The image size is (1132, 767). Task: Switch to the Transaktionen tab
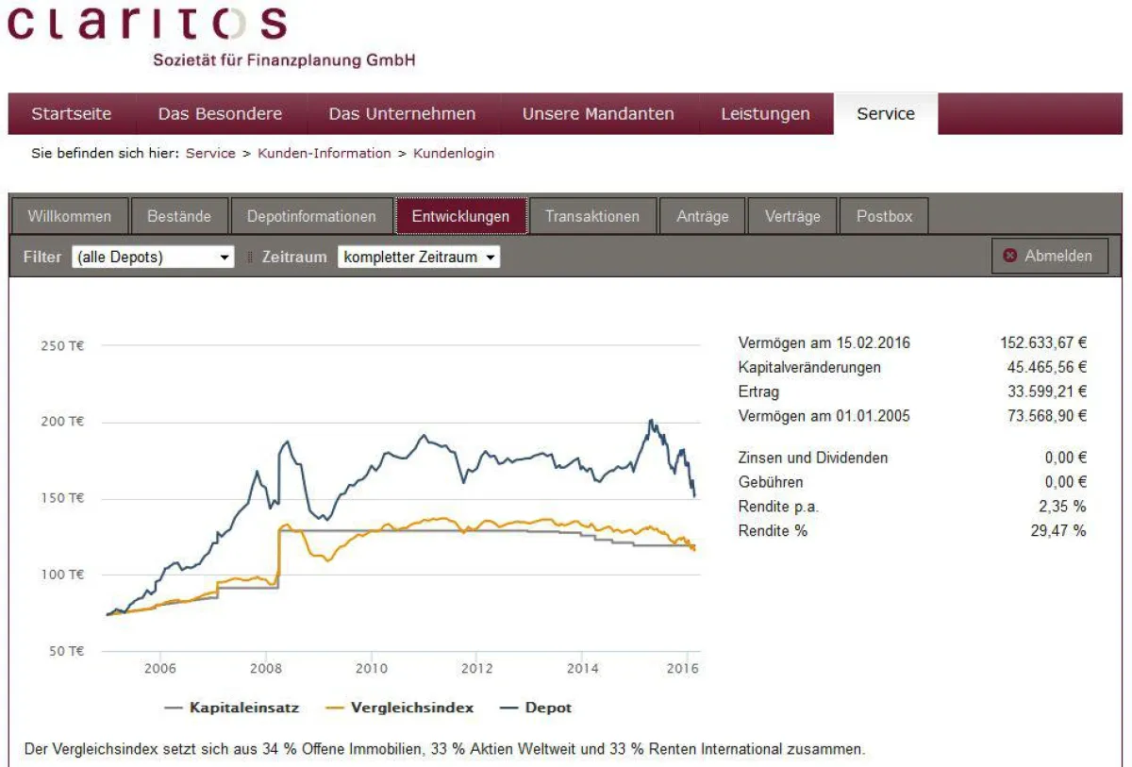click(x=592, y=216)
